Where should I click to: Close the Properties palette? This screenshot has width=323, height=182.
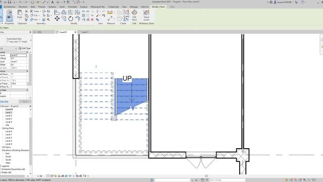pos(30,32)
